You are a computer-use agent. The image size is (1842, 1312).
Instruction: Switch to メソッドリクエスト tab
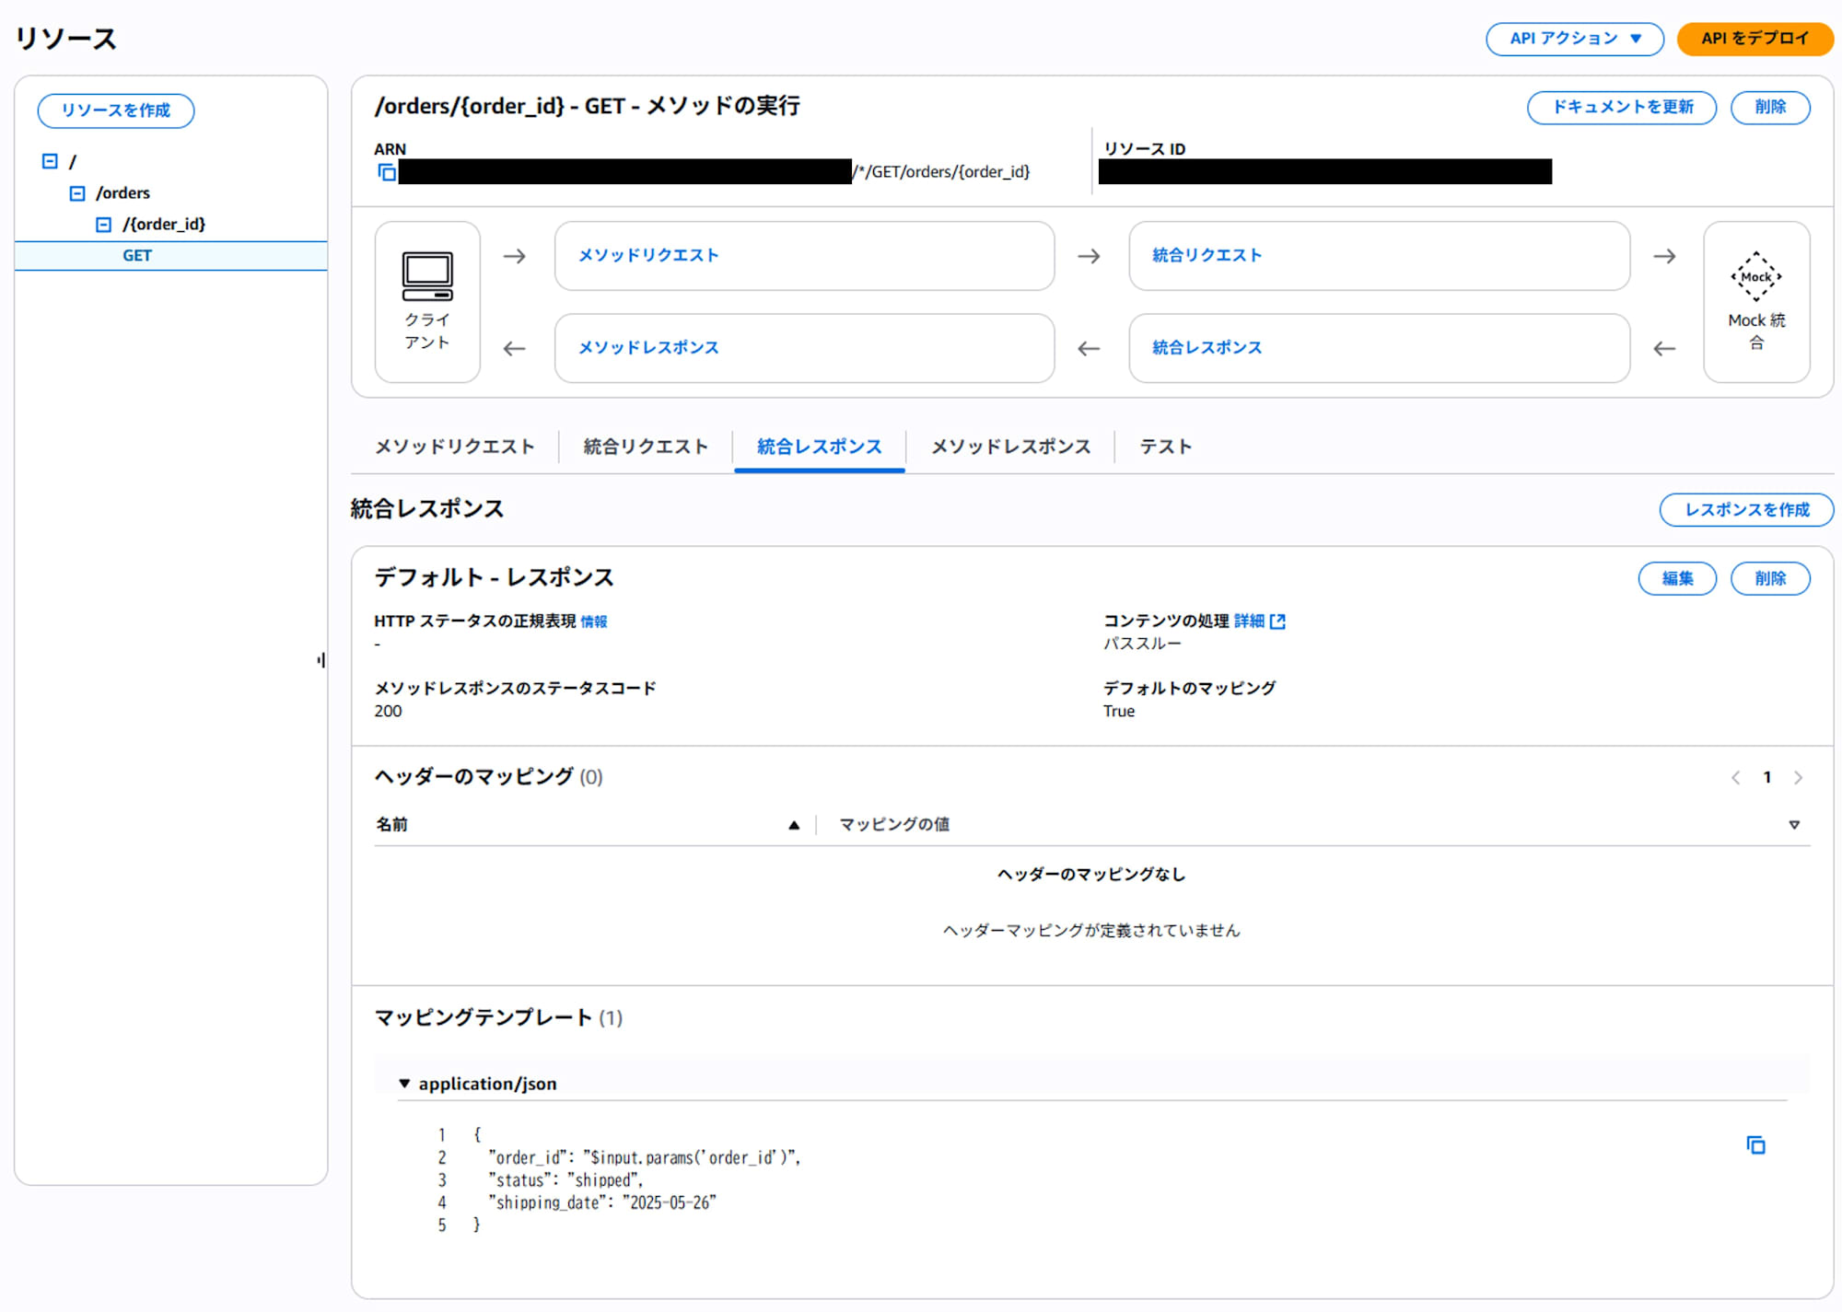pyautogui.click(x=455, y=447)
